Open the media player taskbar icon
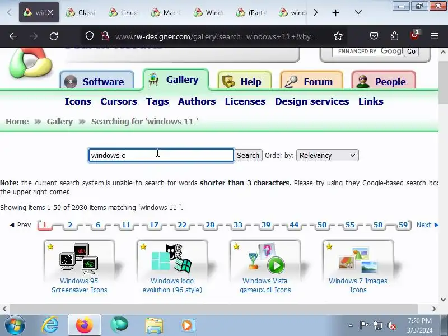This screenshot has width=448, height=336. (x=188, y=325)
